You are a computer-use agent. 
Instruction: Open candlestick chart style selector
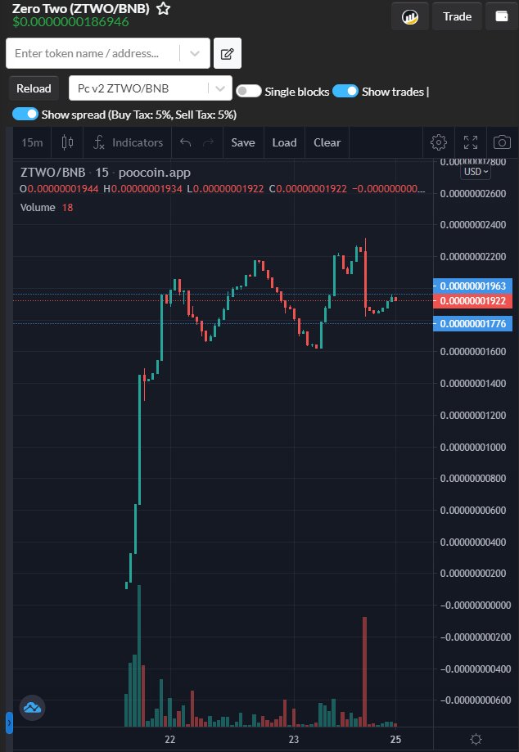click(67, 142)
